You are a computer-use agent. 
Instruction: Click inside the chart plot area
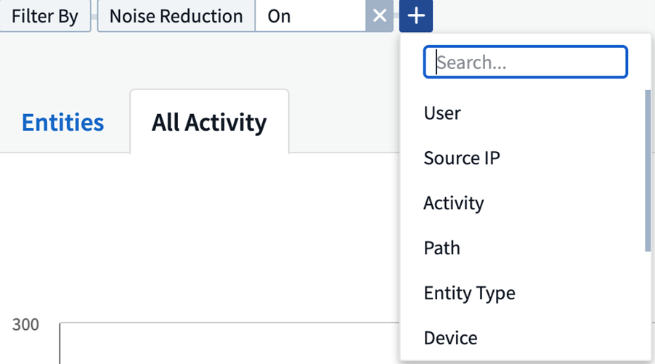point(218,345)
